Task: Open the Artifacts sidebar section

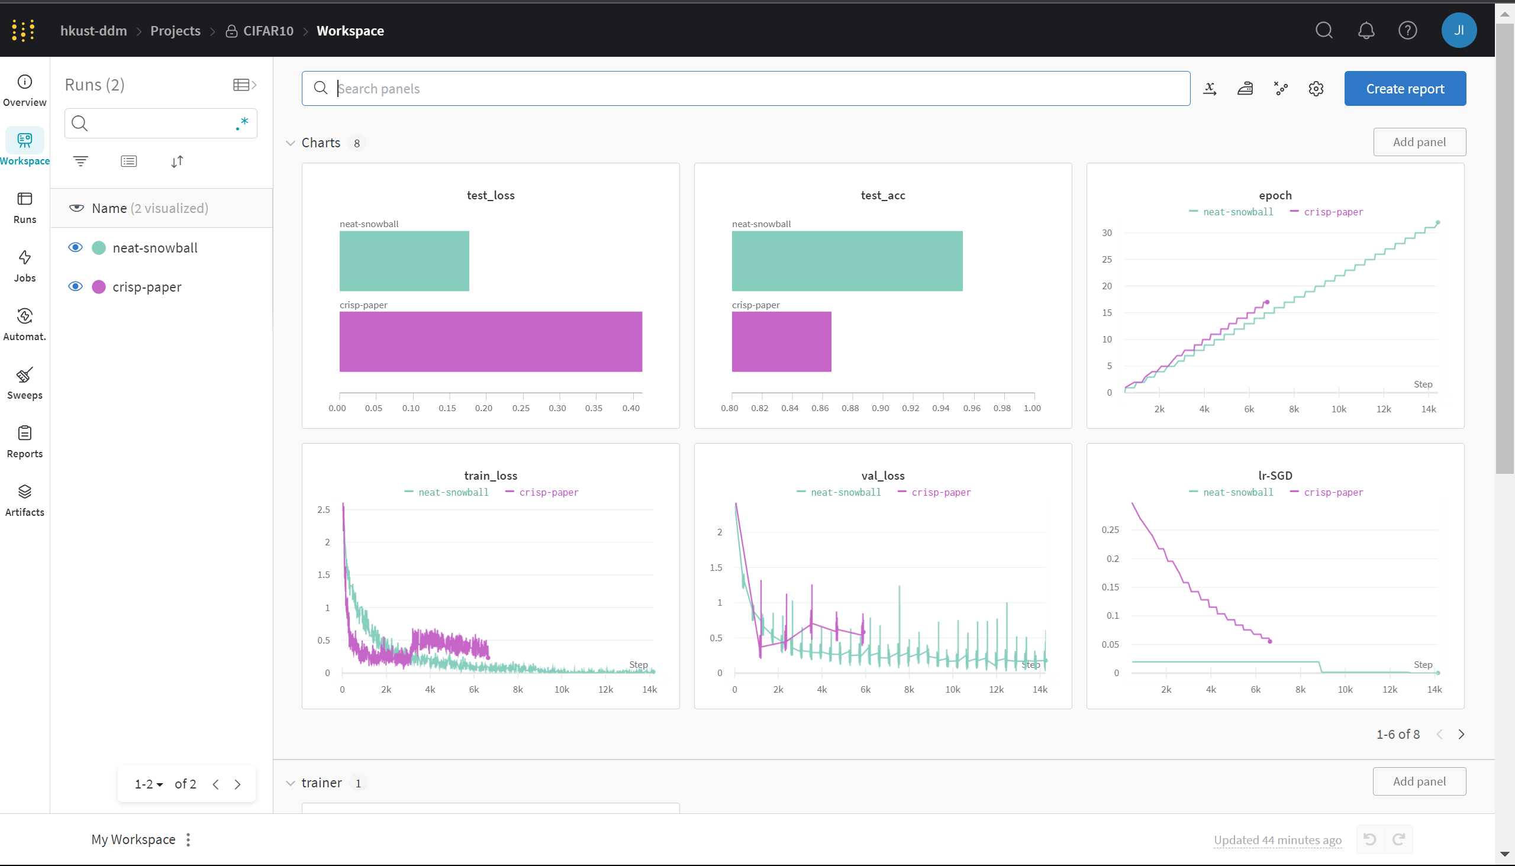Action: point(24,500)
